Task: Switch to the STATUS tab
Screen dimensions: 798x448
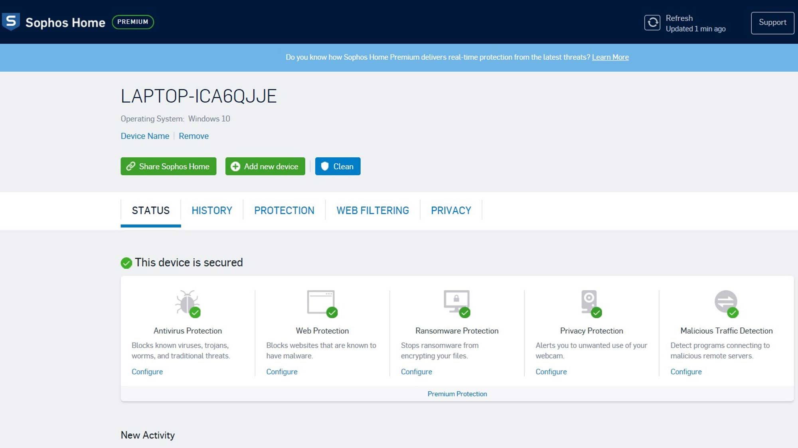Action: [x=151, y=210]
